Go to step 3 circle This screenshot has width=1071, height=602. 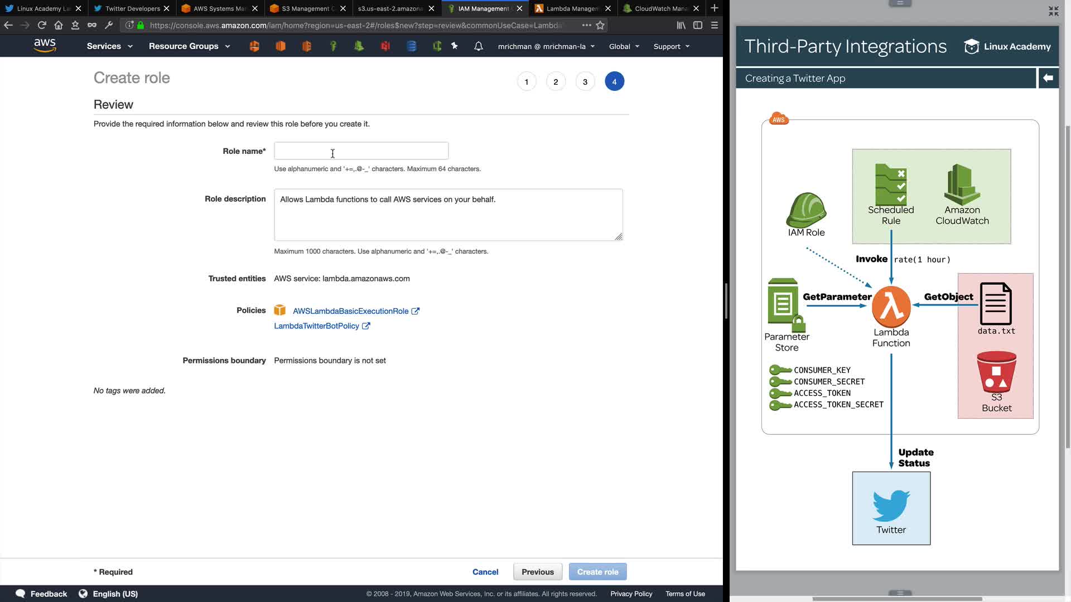[585, 82]
